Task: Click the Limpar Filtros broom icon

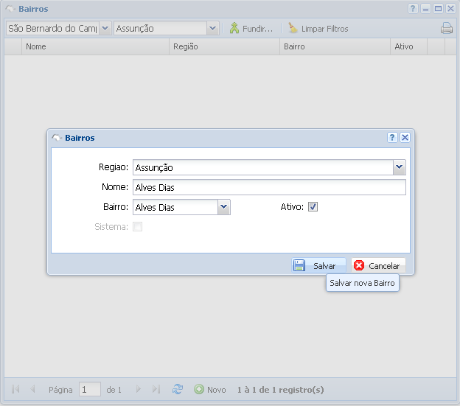Action: click(x=293, y=29)
